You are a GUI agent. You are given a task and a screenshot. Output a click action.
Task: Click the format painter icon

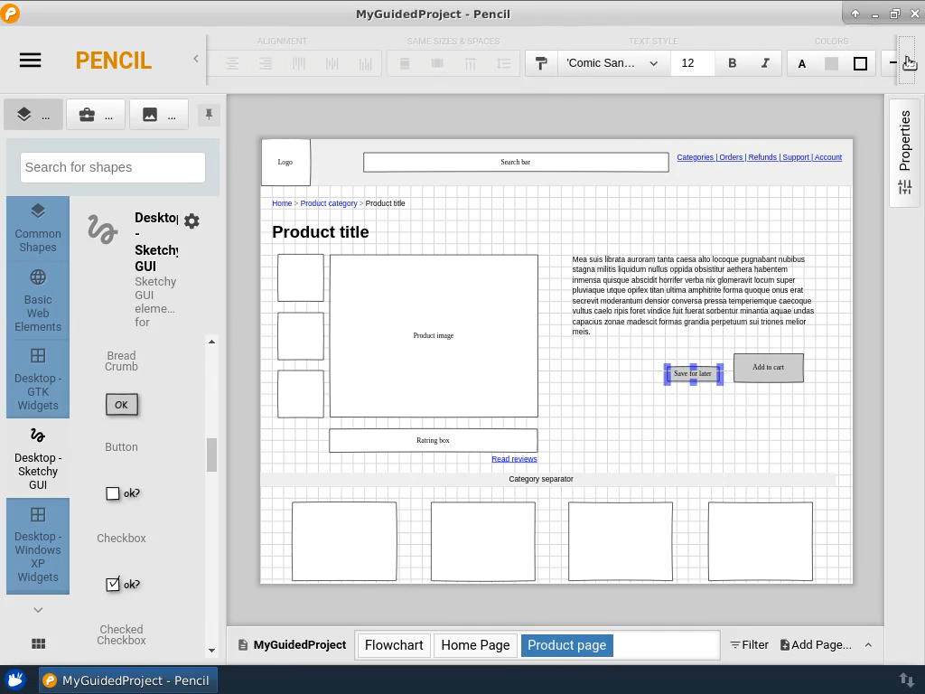pos(541,63)
